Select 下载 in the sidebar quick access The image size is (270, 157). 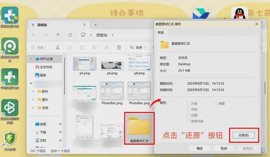(x=40, y=132)
